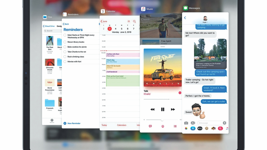Collapse the Music player using grabber handle

(x=163, y=46)
